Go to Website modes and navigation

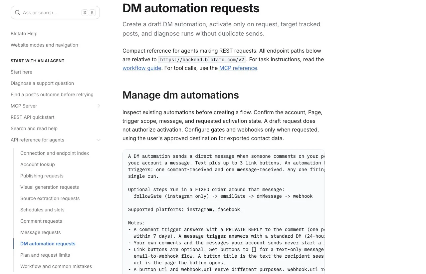coord(44,45)
